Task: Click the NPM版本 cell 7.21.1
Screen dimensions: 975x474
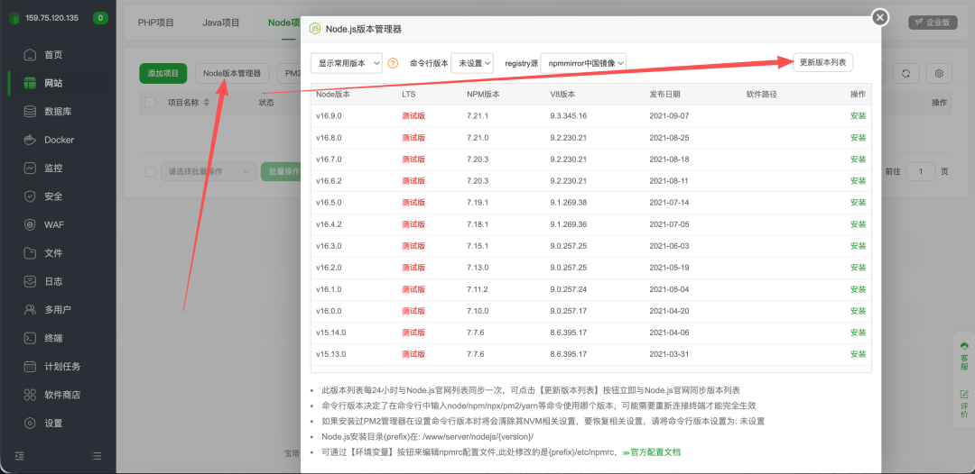Action: click(478, 116)
